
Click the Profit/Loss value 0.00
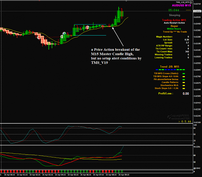186,94
